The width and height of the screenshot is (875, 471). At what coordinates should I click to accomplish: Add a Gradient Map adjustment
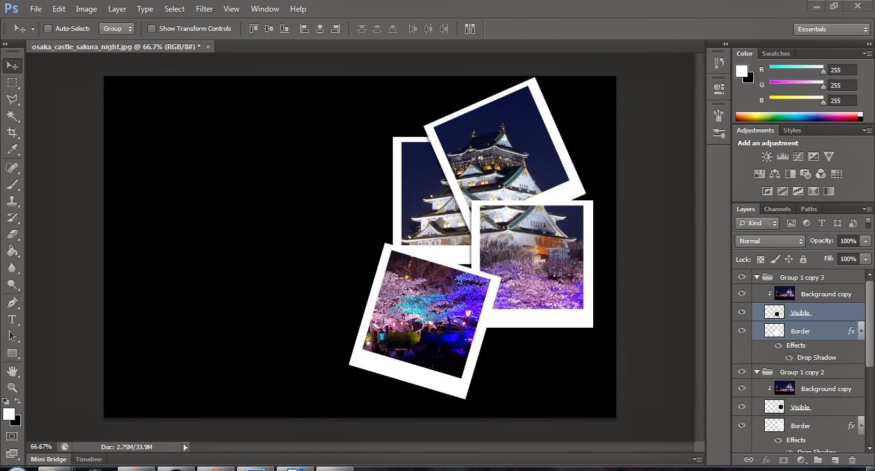[x=829, y=191]
